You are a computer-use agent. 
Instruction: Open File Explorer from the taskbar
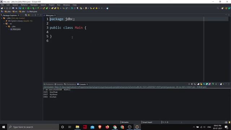tap(77, 127)
